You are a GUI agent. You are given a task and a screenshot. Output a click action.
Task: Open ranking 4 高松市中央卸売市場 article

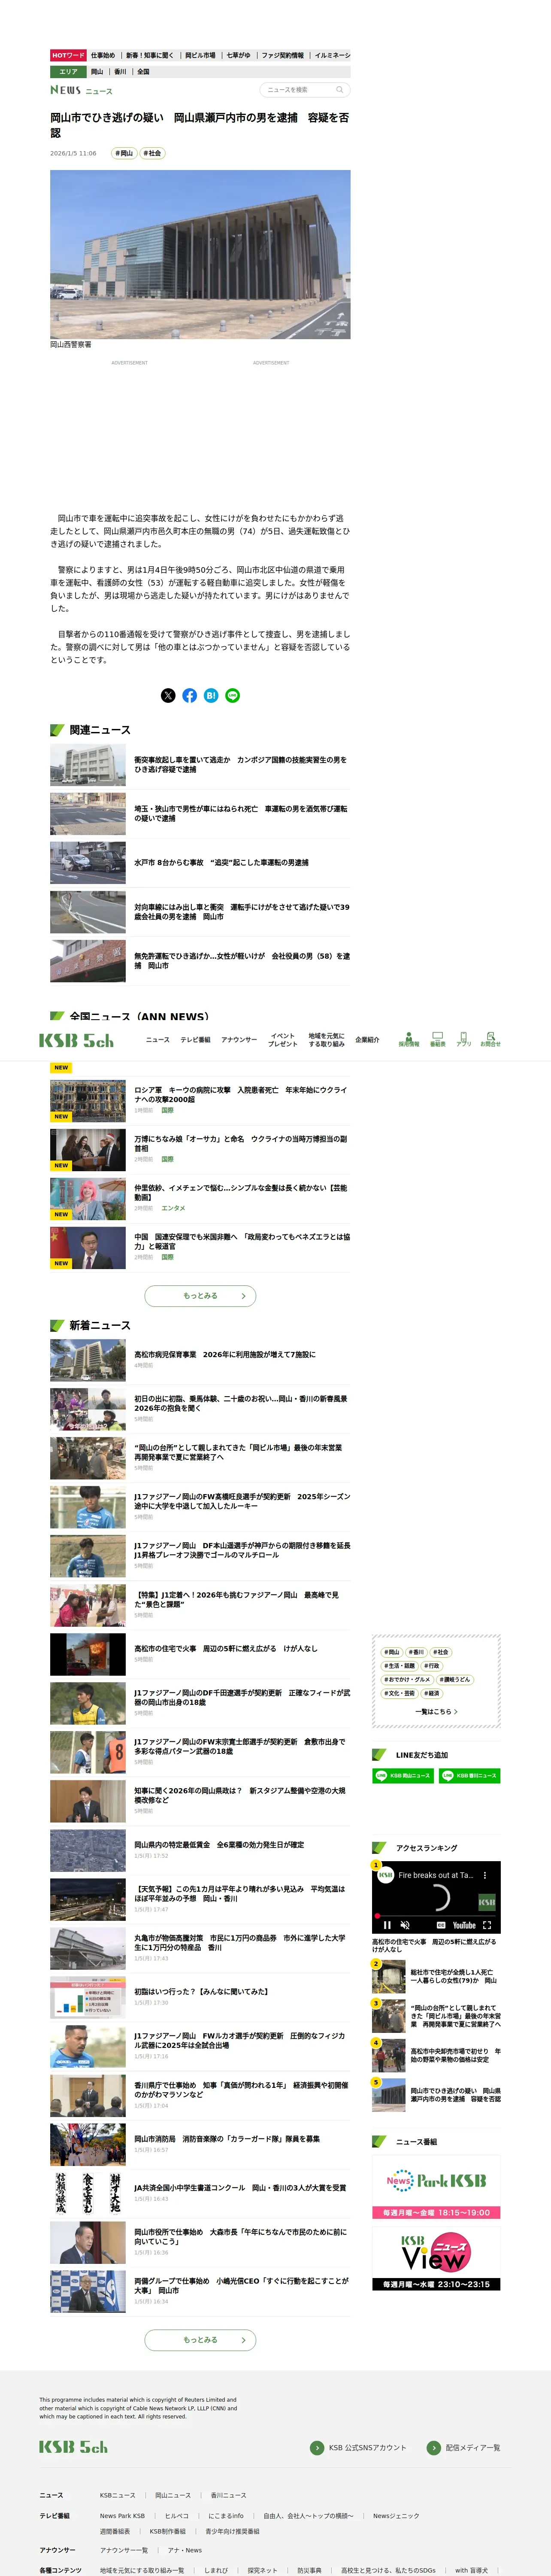pos(436,2056)
